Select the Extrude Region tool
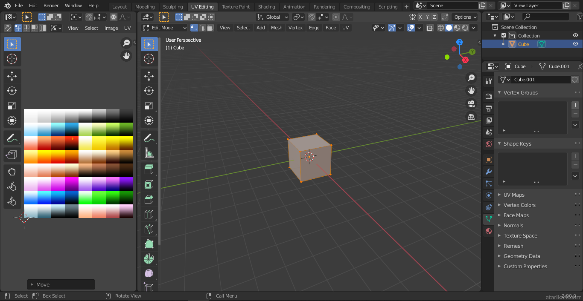 149,170
